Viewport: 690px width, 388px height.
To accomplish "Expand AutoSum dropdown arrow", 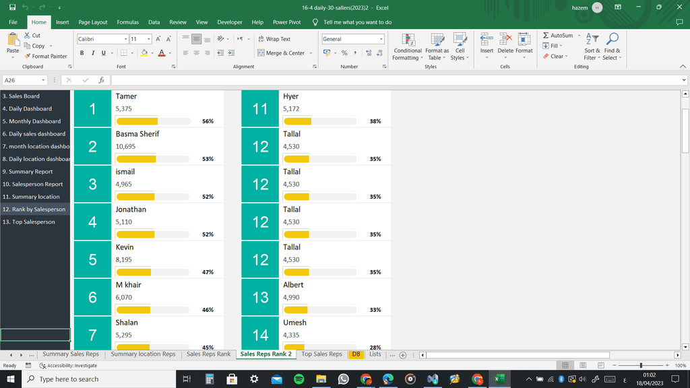I will point(579,36).
